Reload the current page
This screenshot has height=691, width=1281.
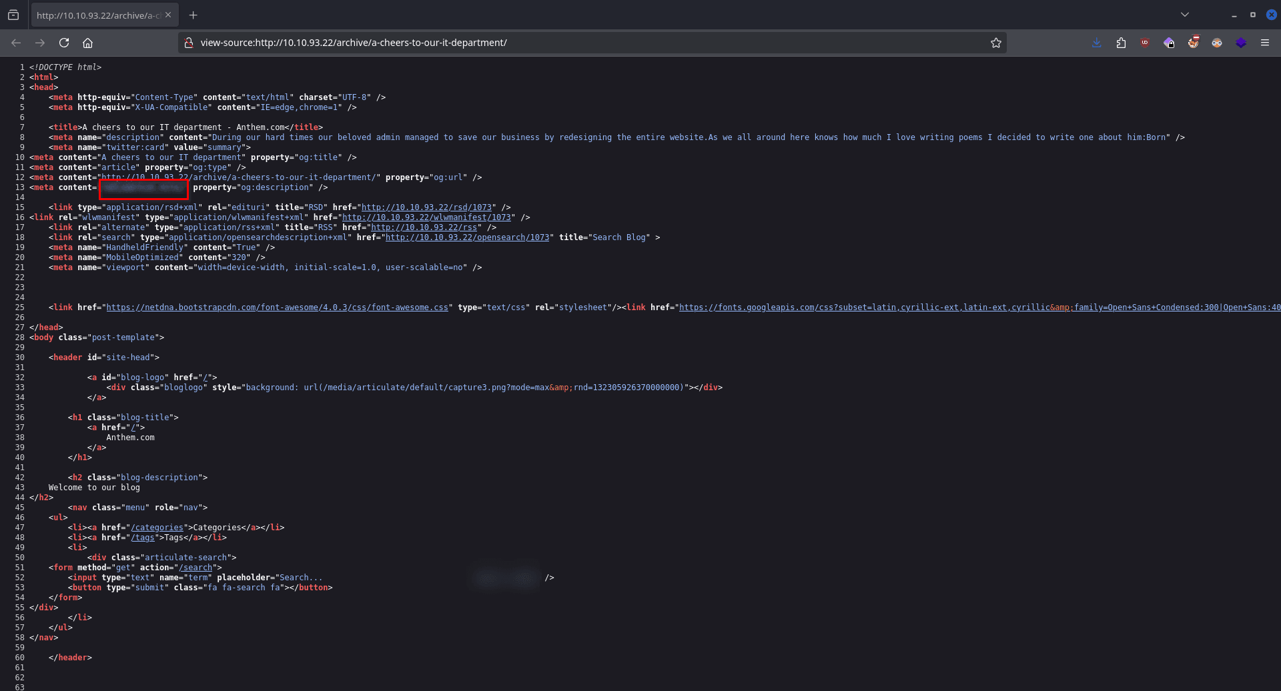click(64, 43)
